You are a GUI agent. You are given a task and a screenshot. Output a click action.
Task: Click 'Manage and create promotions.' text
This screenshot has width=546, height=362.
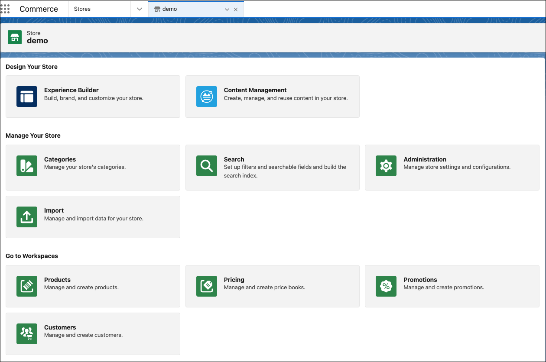click(444, 287)
